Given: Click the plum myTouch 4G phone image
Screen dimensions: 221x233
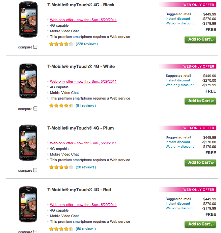Looking at the screenshot, I should (x=28, y=143).
